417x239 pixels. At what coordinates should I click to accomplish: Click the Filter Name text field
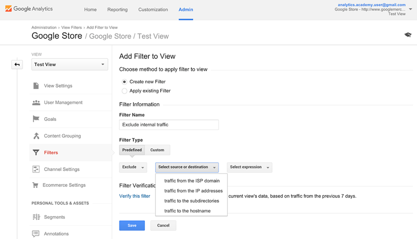click(x=169, y=125)
